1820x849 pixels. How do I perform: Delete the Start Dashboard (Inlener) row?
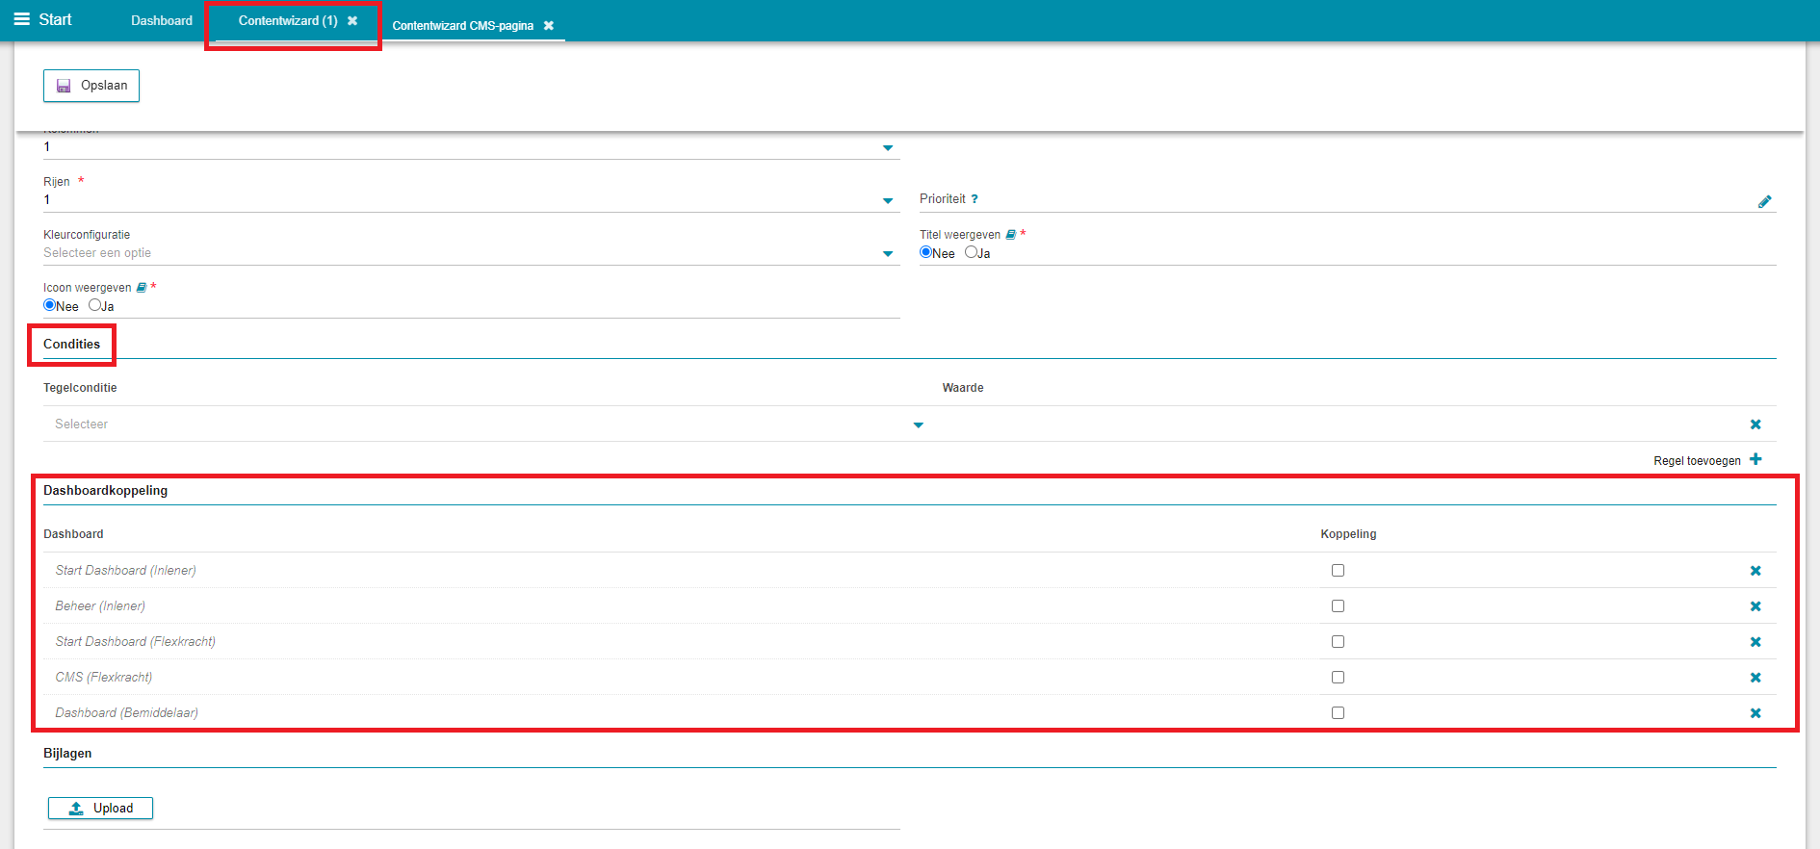click(1755, 571)
